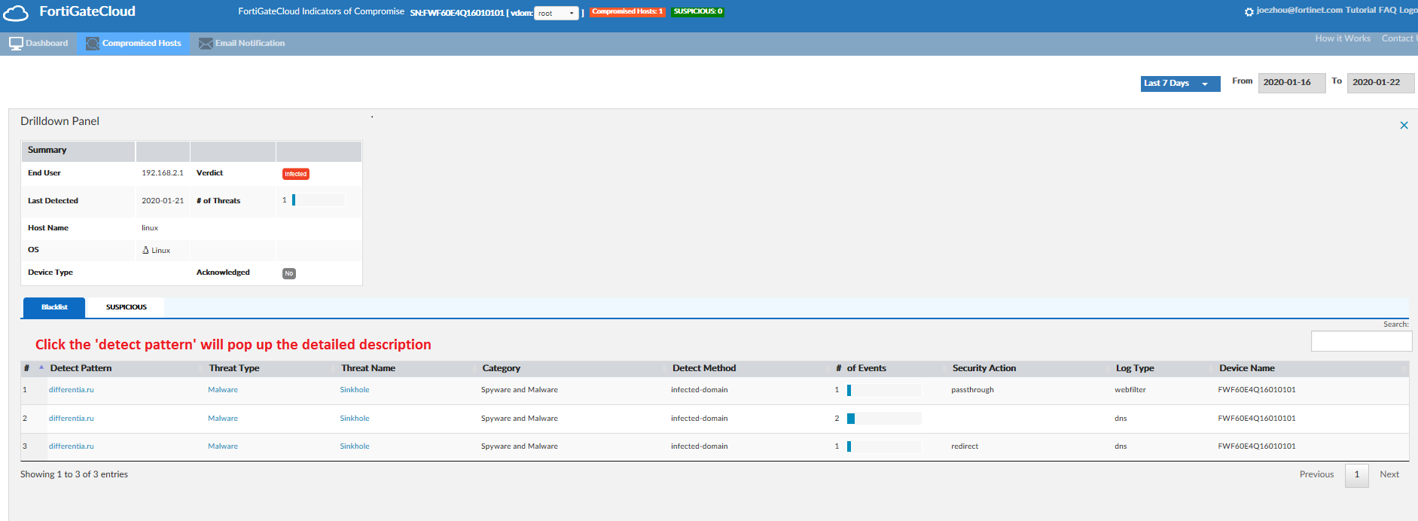Viewport: 1418px width, 521px height.
Task: Close the Drilldown Panel with X
Action: click(x=1404, y=126)
